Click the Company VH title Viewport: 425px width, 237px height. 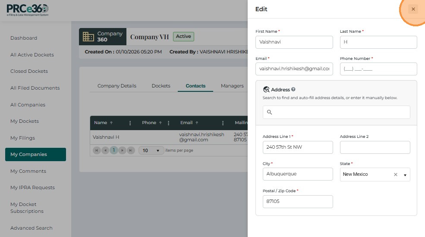coord(149,37)
